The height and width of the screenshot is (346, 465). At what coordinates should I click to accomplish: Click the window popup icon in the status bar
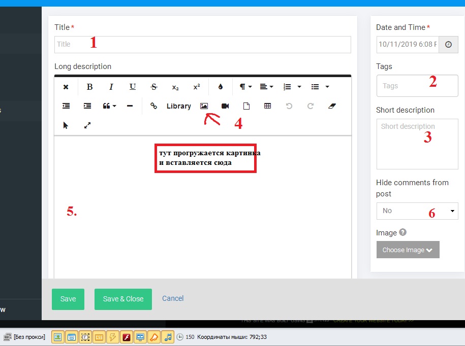click(x=72, y=337)
